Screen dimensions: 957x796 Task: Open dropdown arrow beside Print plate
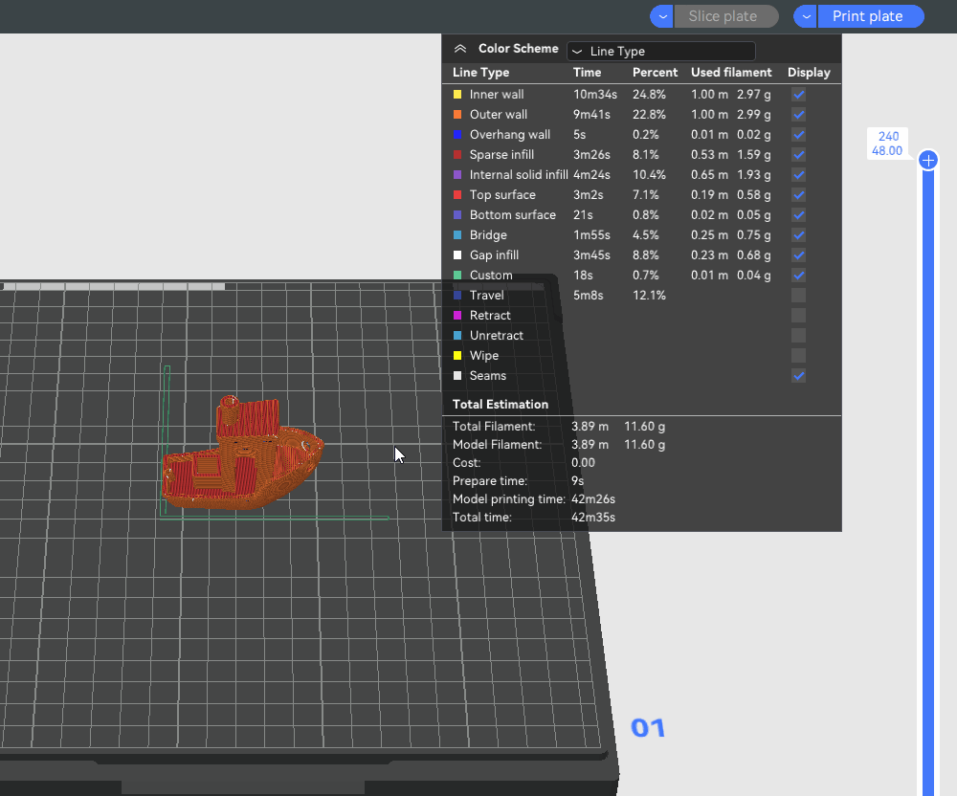click(806, 16)
